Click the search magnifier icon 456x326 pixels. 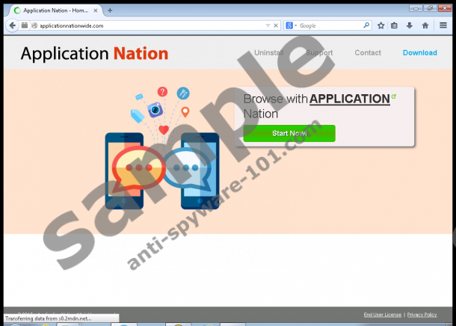[x=366, y=25]
